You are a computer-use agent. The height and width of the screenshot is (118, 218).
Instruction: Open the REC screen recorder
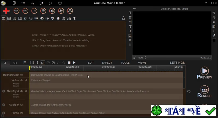point(16,11)
